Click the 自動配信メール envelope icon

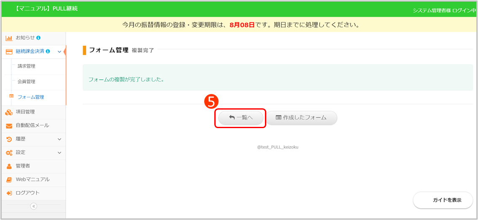pyautogui.click(x=9, y=126)
